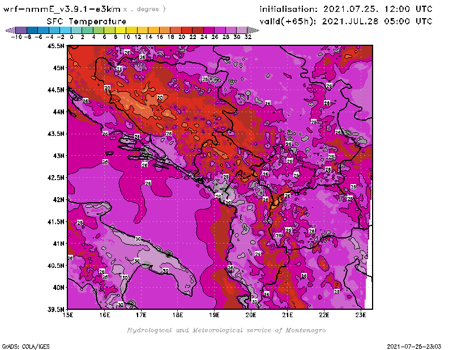Click the '41.5N' latitude label

coord(55,221)
